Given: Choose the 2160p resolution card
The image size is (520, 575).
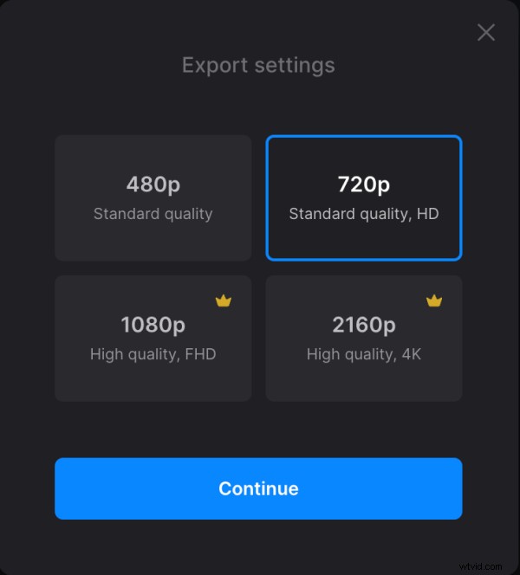Looking at the screenshot, I should tap(364, 338).
